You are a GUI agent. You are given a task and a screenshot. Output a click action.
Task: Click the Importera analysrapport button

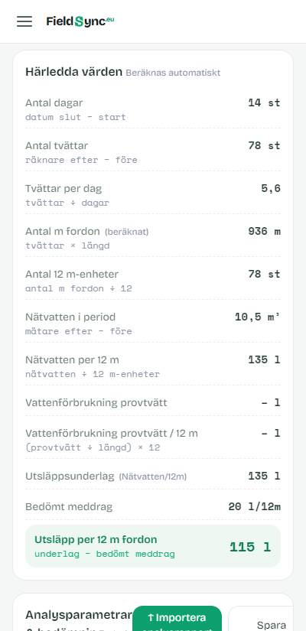pos(177,619)
